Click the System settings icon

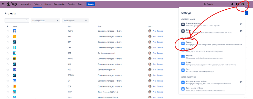pyautogui.click(x=183, y=43)
